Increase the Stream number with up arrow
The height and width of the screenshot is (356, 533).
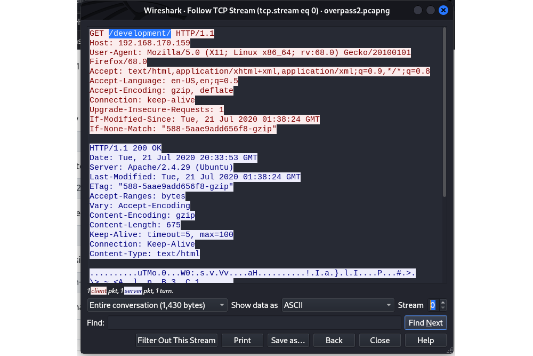(x=442, y=302)
